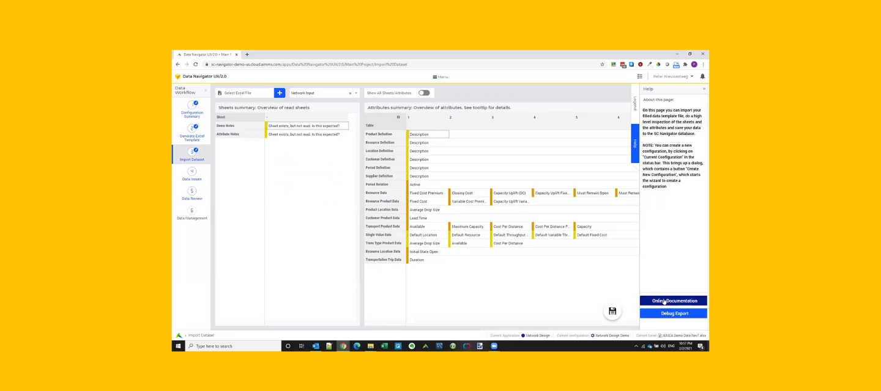Click the Transport Product Data row header
The height and width of the screenshot is (391, 881).
click(385, 226)
